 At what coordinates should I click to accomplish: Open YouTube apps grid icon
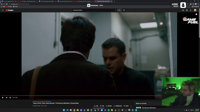click(187, 10)
